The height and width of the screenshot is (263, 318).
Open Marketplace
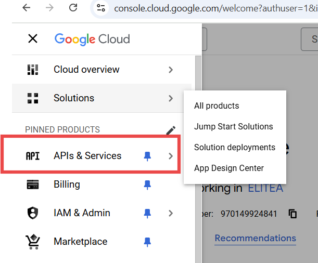[x=101, y=242]
